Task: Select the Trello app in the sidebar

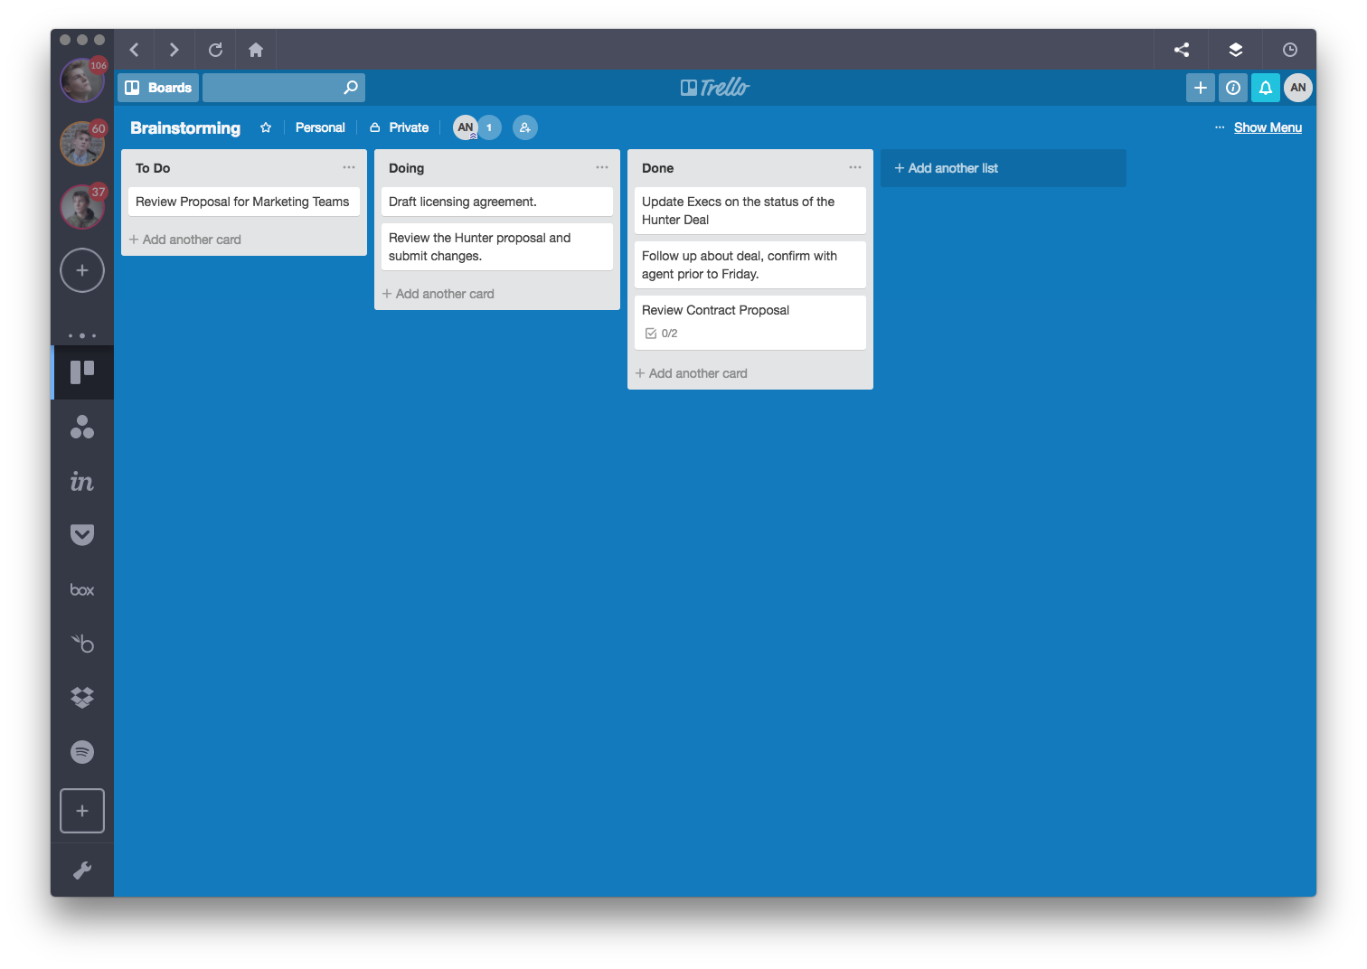Action: pyautogui.click(x=82, y=372)
